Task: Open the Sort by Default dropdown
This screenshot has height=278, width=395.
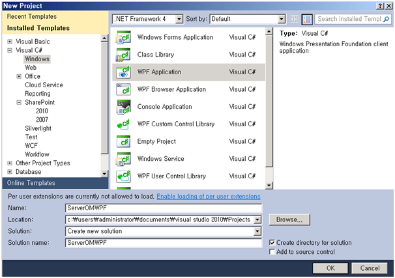Action: pos(282,19)
